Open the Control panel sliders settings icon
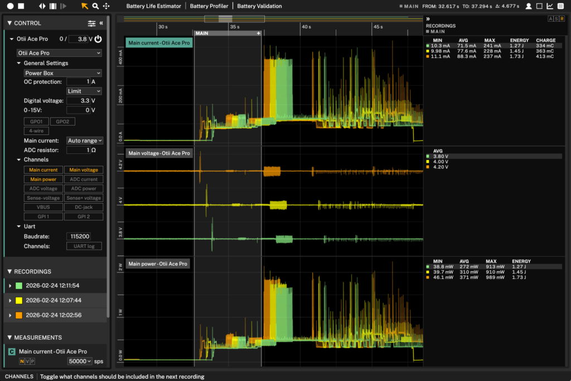Viewport: 571px width, 381px height. (x=91, y=23)
